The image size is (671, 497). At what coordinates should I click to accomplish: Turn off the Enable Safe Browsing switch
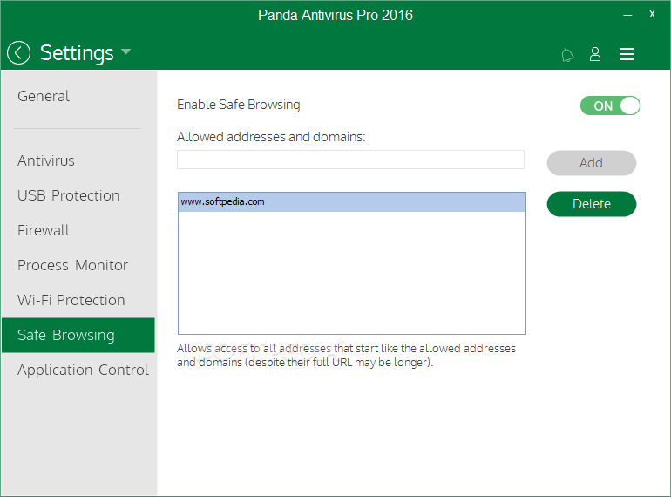coord(610,106)
